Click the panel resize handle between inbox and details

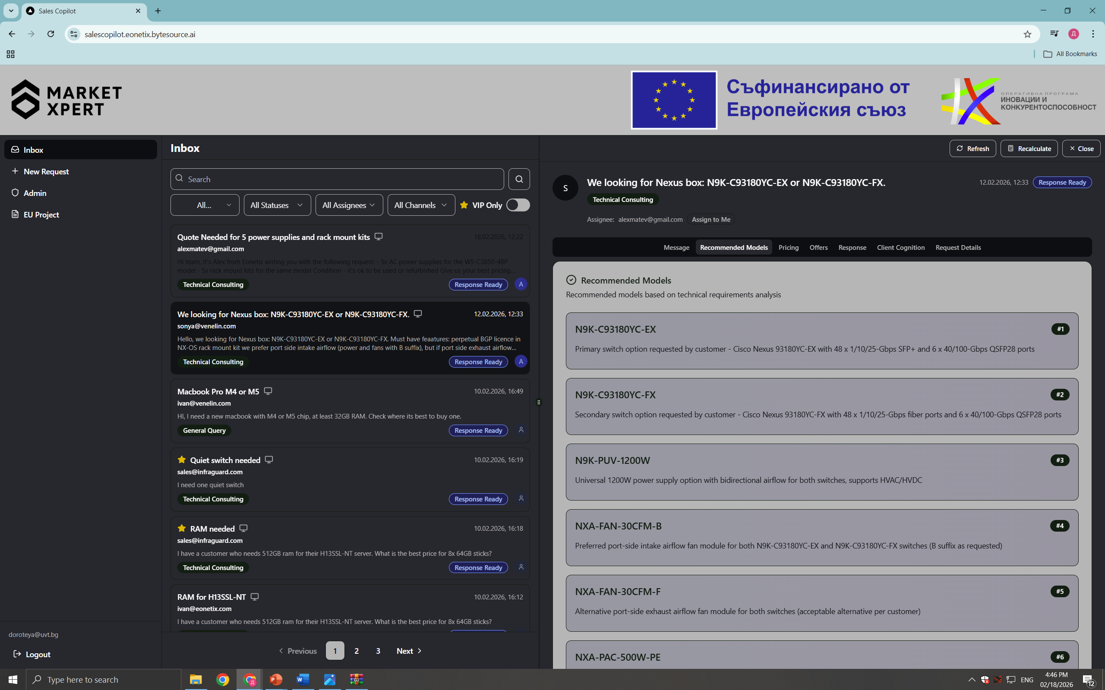coord(539,402)
